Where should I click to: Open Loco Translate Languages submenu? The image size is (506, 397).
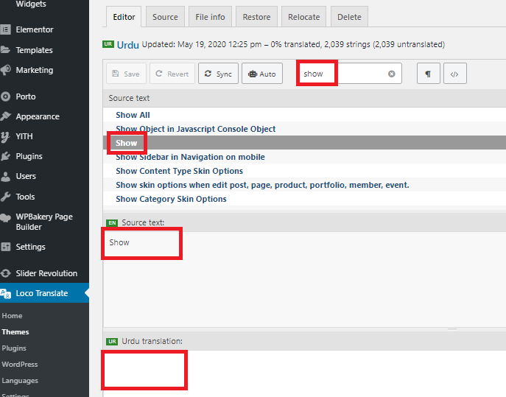coord(20,381)
